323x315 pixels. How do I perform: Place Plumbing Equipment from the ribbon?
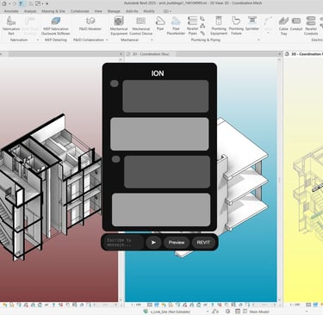[x=219, y=26]
